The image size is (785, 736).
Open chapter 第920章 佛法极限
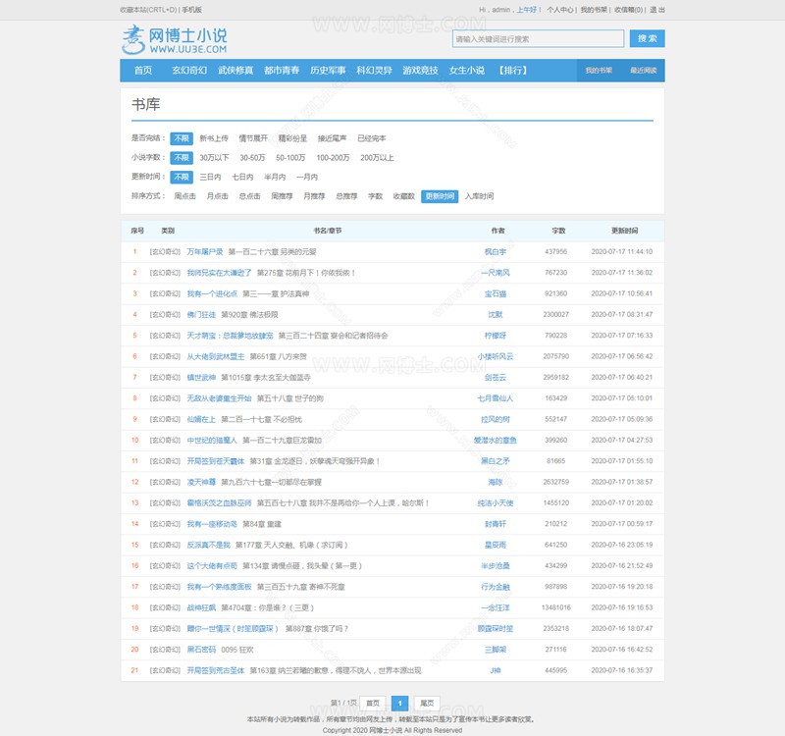point(249,315)
